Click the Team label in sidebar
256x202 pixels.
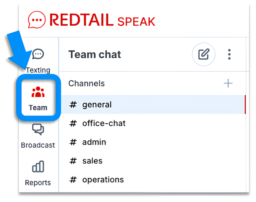coord(38,108)
